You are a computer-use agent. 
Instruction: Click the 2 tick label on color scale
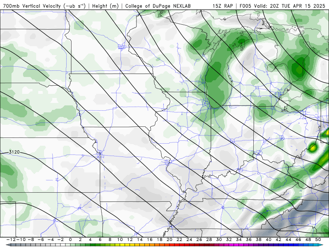click(x=80, y=240)
